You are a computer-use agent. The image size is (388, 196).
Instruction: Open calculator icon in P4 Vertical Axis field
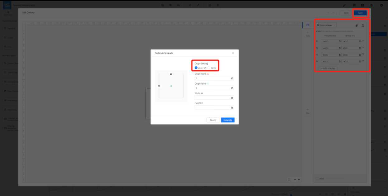point(360,62)
